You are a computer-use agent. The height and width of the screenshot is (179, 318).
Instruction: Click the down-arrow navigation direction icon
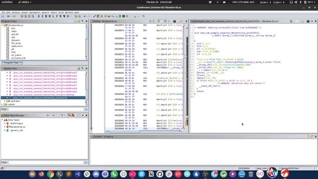click(39, 16)
